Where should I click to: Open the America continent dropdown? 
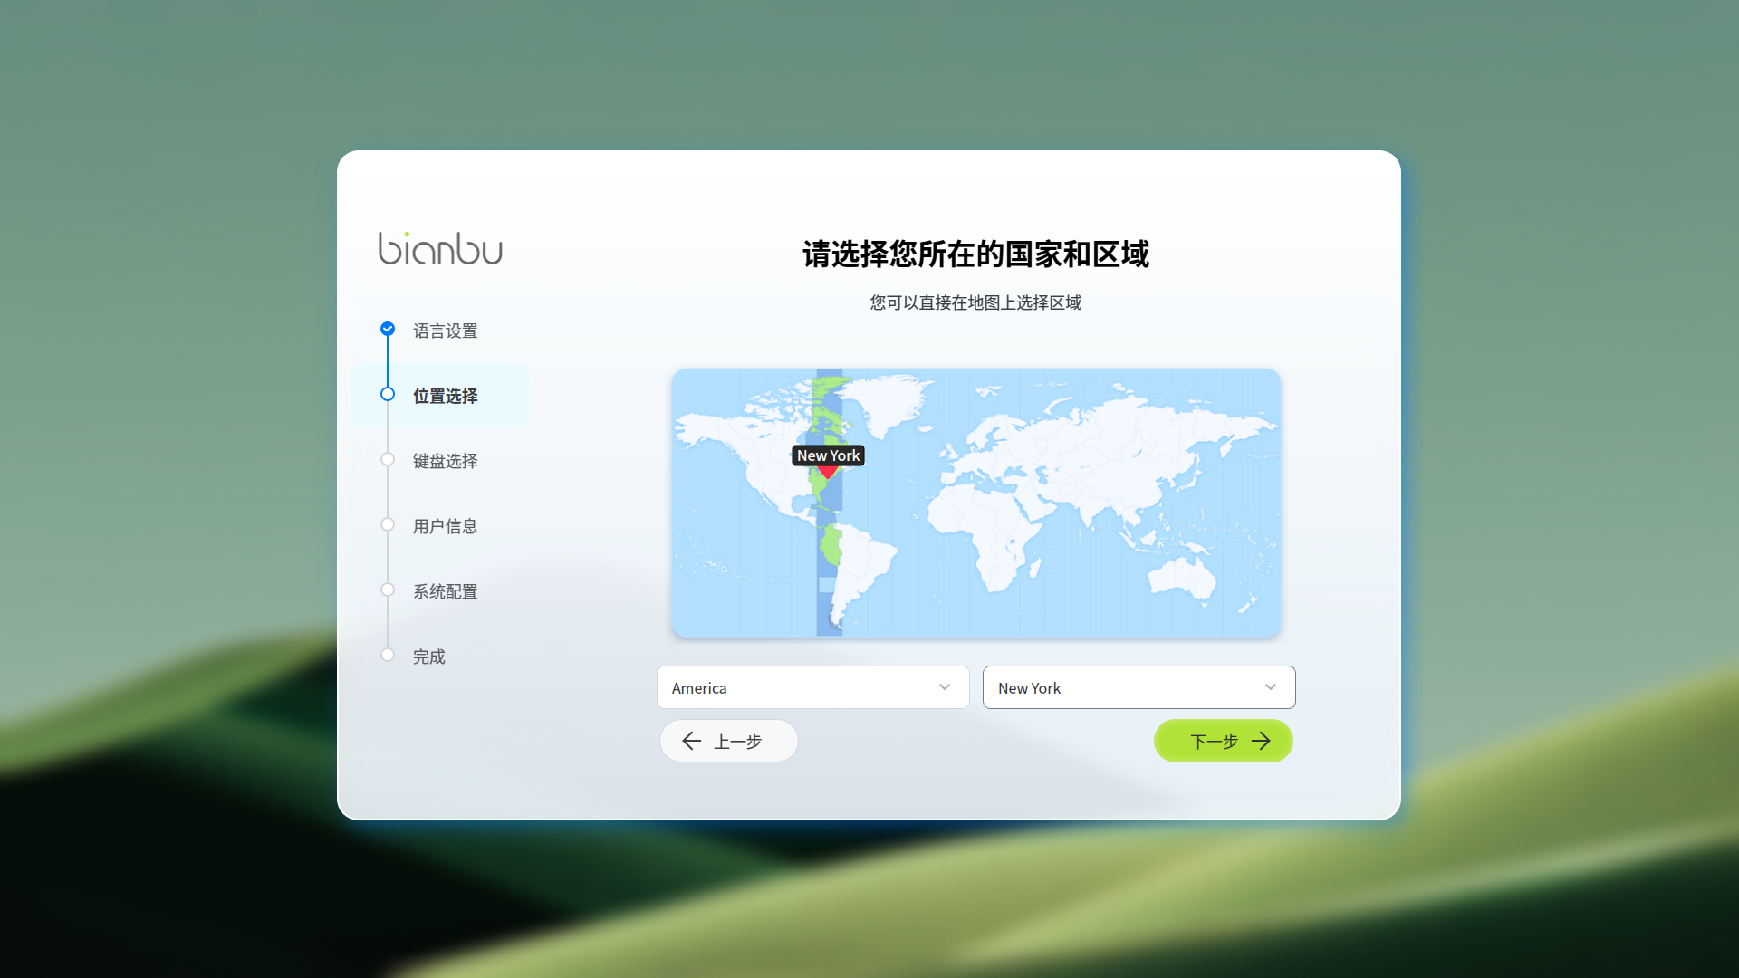click(x=812, y=687)
